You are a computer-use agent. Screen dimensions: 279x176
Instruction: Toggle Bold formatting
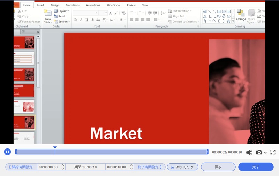tap(75, 20)
